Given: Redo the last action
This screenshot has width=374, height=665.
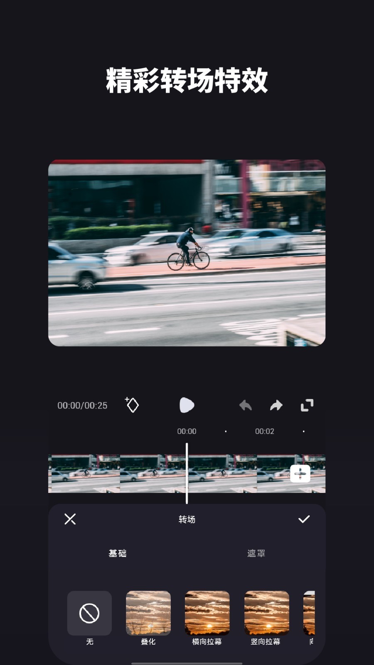Looking at the screenshot, I should (276, 405).
